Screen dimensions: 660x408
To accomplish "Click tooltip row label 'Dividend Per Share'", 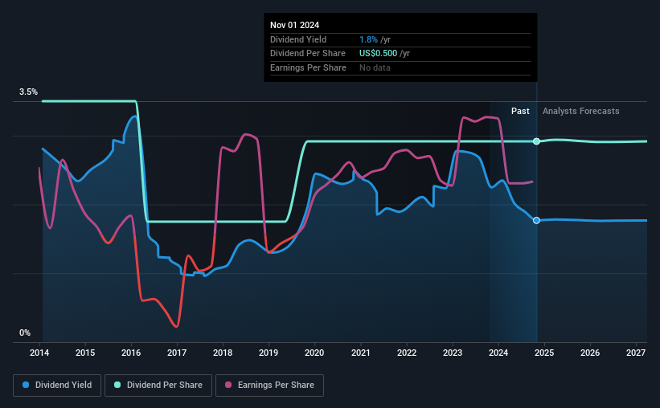I will (x=308, y=54).
